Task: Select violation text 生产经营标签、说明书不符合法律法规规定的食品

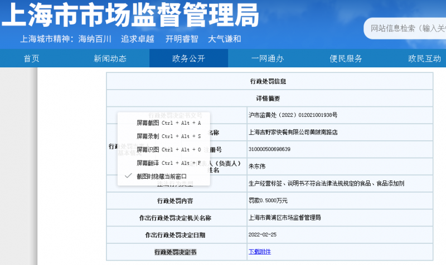Action: coord(310,184)
